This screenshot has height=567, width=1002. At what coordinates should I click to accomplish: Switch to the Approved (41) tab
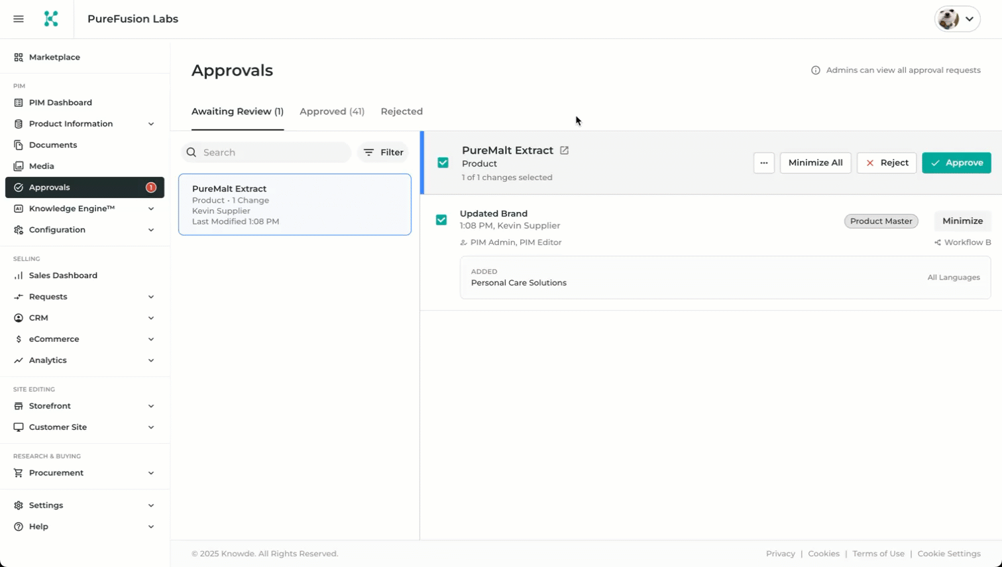332,111
